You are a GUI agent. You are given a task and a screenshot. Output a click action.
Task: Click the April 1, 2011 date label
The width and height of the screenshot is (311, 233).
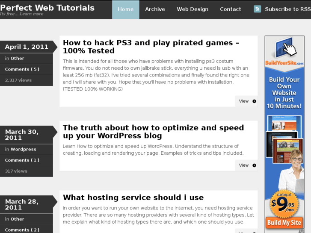[x=27, y=47]
